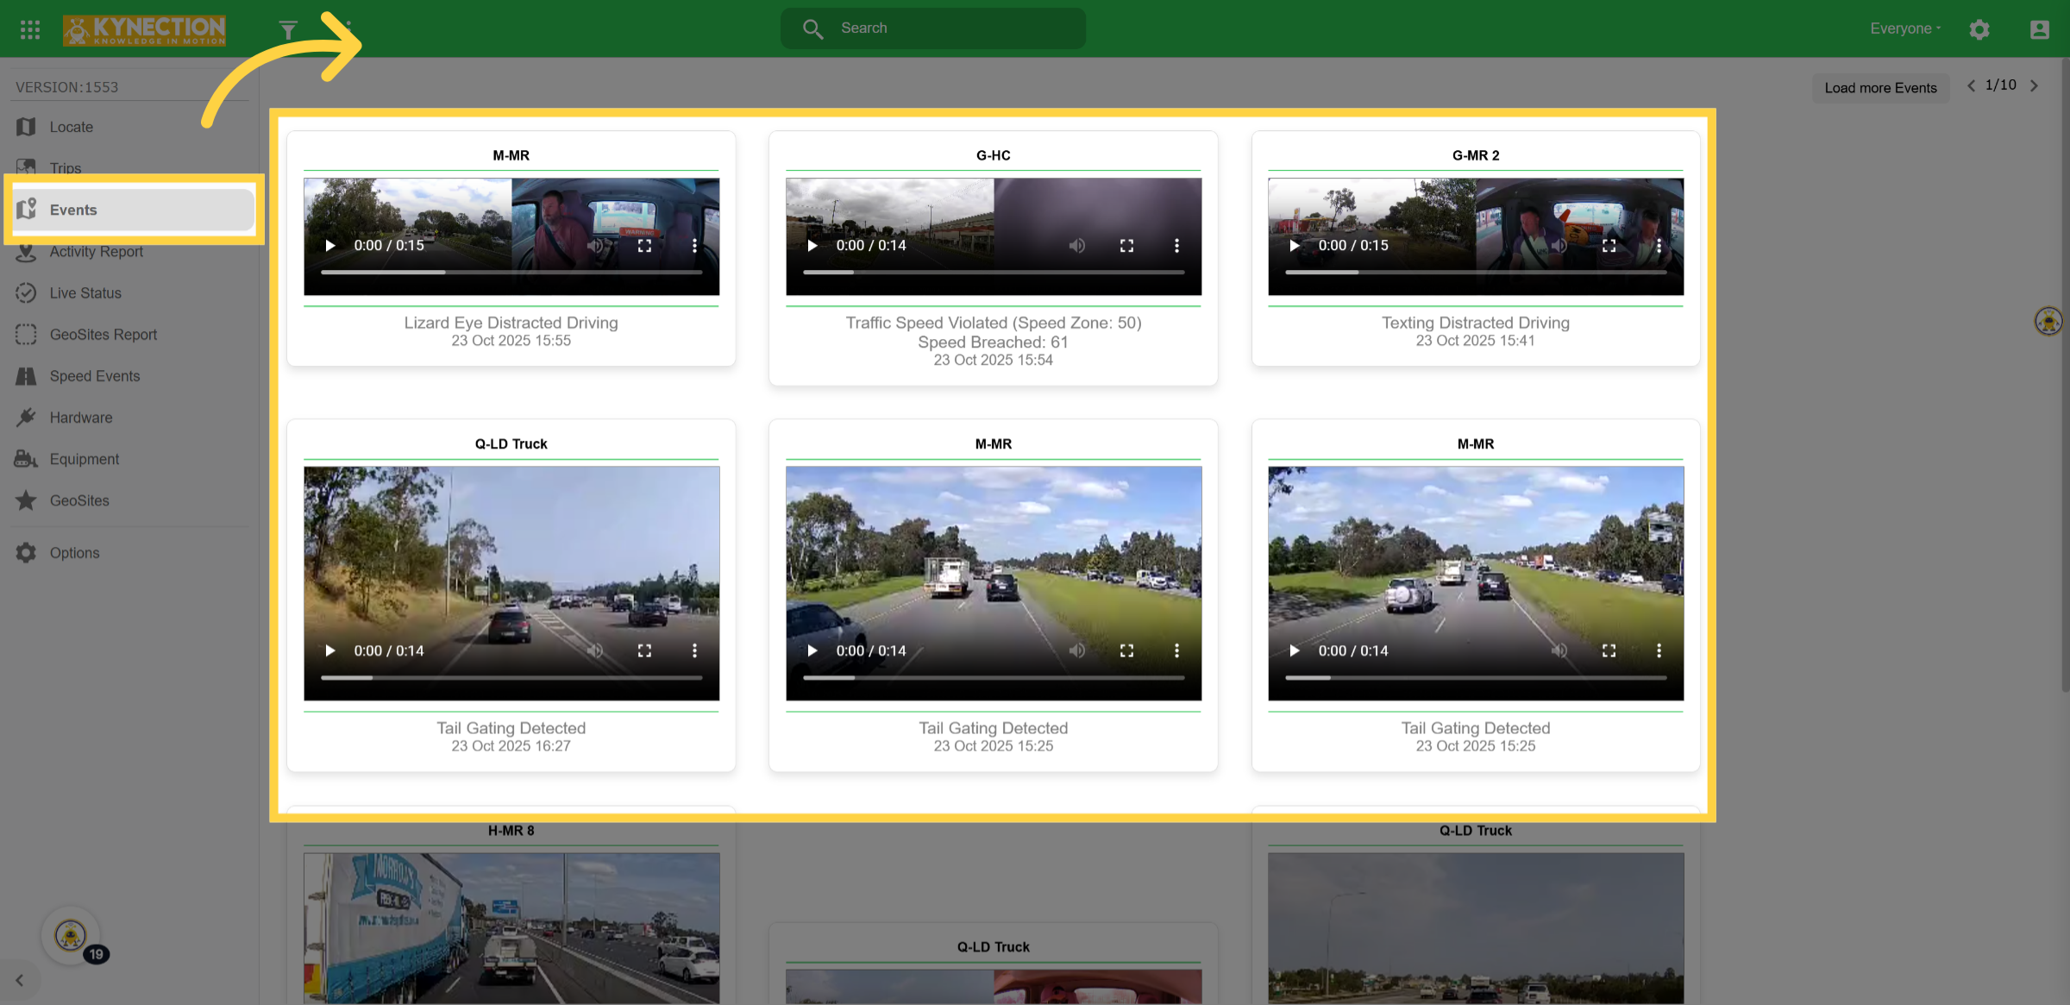The image size is (2070, 1005).
Task: Mute the M-MR Tail Gating 15:25 middle video
Action: click(1077, 650)
